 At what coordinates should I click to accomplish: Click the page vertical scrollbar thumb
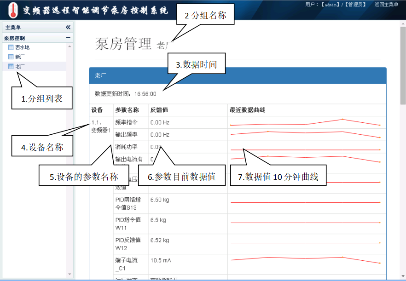(403, 65)
